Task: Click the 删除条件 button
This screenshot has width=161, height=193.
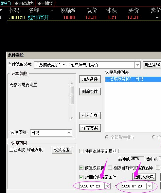Action: coord(90,91)
